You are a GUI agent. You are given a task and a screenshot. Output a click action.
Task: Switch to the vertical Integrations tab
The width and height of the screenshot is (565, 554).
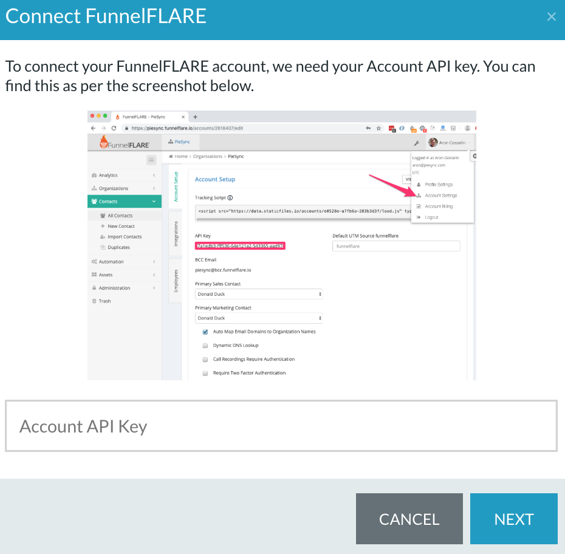[176, 234]
